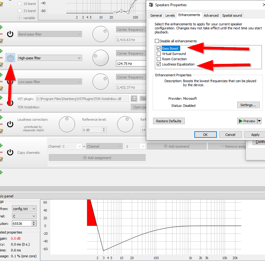Click Add assignment button

pyautogui.click(x=97, y=158)
